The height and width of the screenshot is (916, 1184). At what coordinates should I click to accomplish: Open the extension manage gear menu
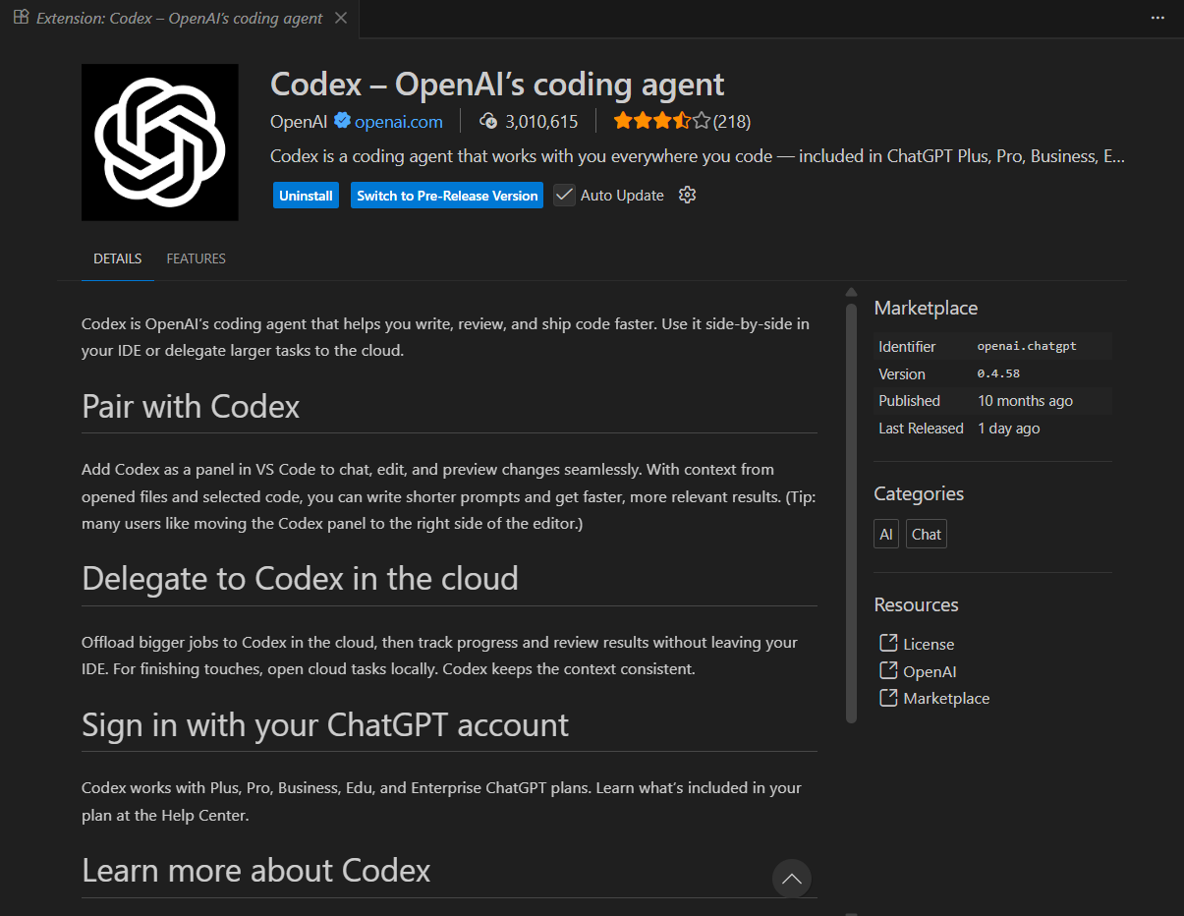coord(688,195)
